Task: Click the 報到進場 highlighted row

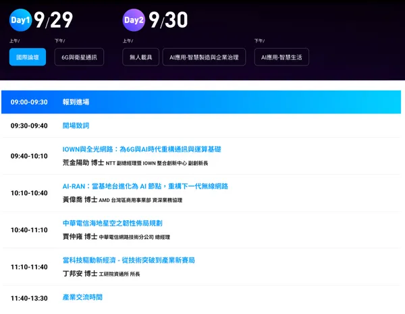Action: click(x=201, y=102)
